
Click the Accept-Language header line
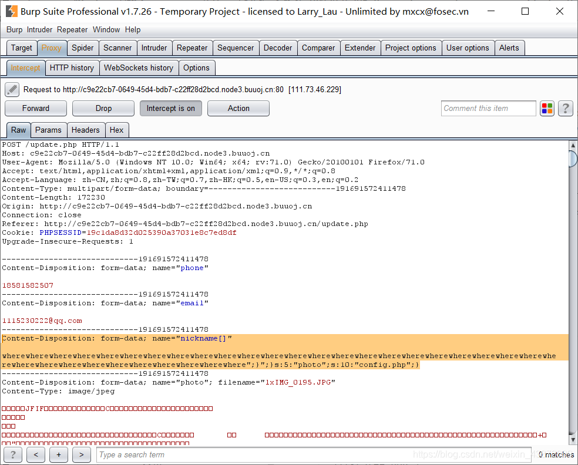tap(180, 180)
